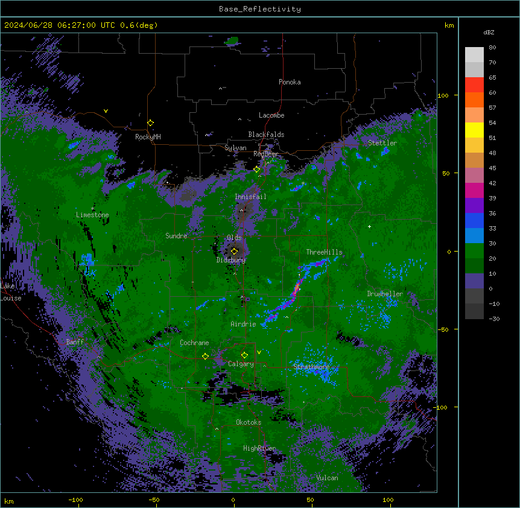Click the Drumheller label
The width and height of the screenshot is (520, 508).
tap(385, 294)
